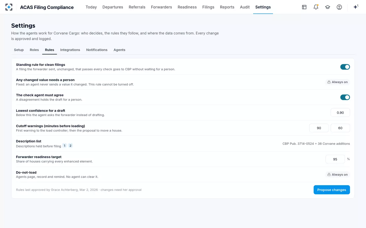Open the Filings nav item
366x228 pixels.
(x=208, y=7)
